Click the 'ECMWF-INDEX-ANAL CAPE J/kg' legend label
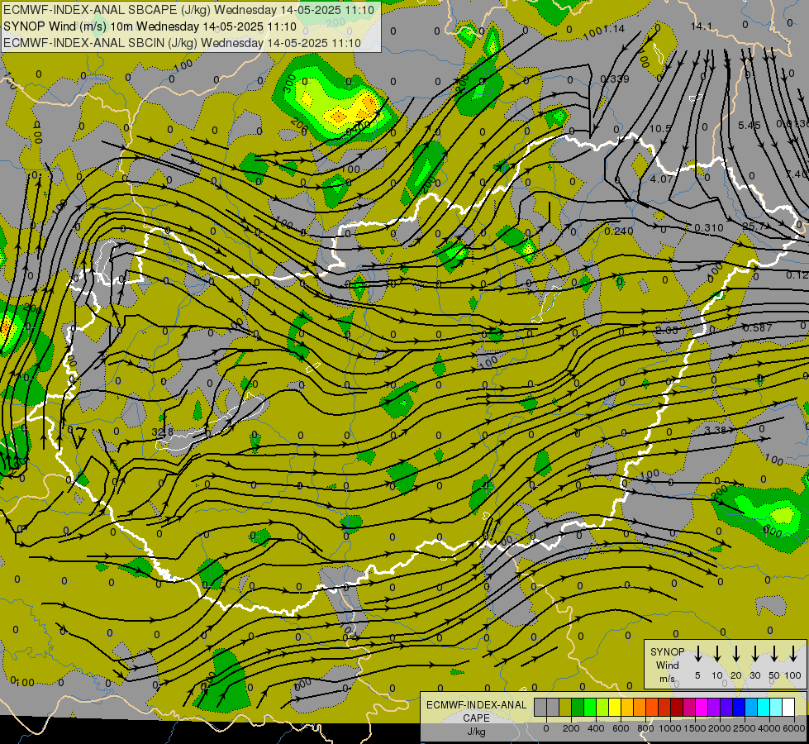809x744 pixels. pyautogui.click(x=476, y=718)
